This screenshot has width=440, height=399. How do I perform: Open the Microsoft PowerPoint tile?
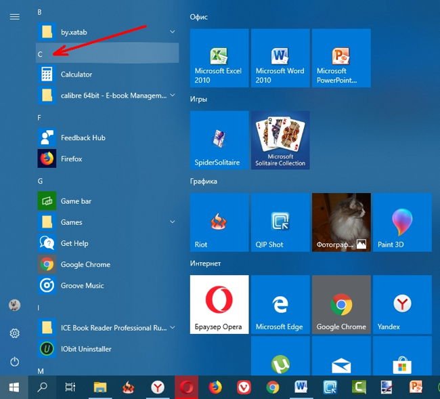[341, 58]
